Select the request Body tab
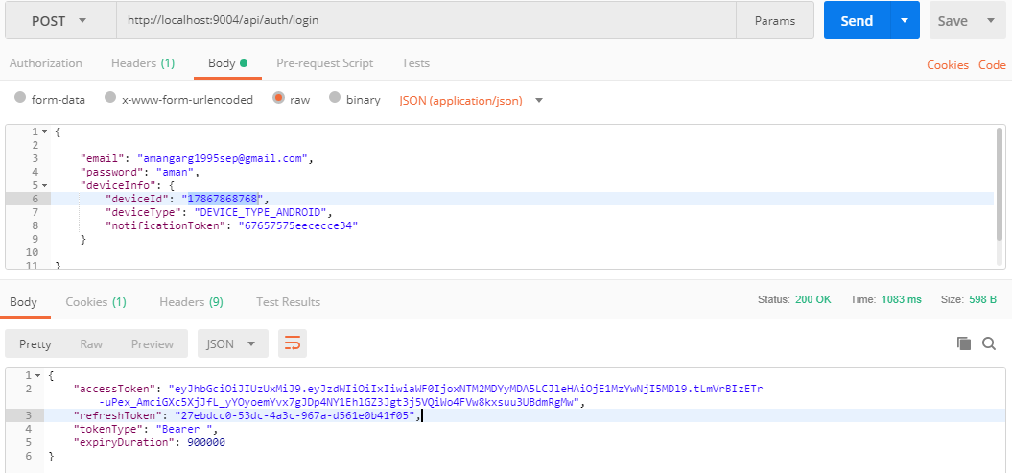The width and height of the screenshot is (1012, 473). click(x=228, y=63)
